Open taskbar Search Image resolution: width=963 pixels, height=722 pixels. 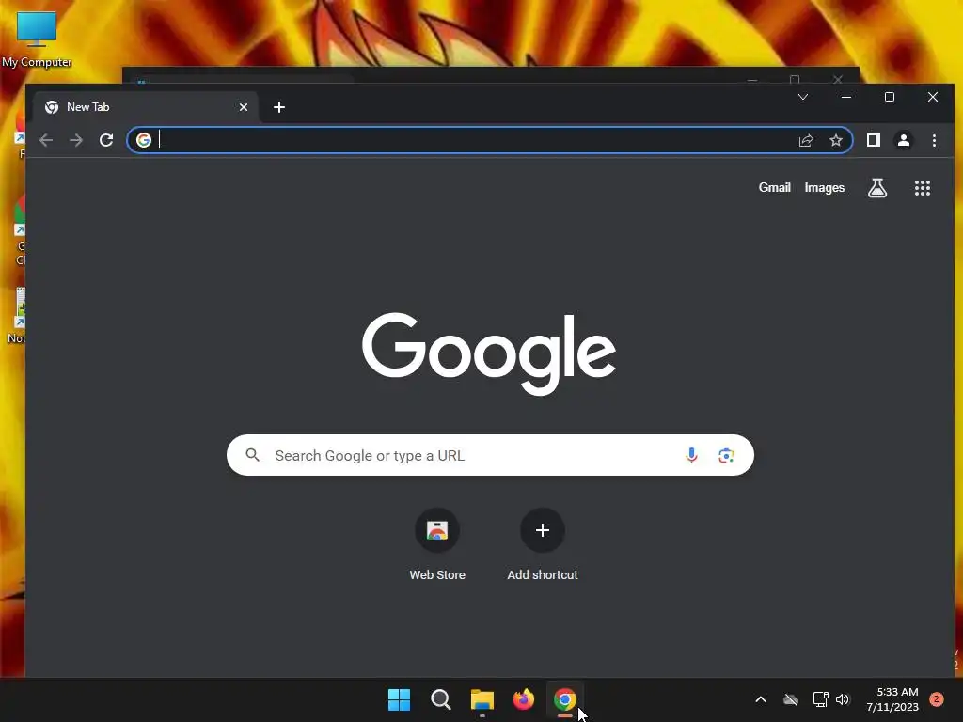click(x=440, y=699)
